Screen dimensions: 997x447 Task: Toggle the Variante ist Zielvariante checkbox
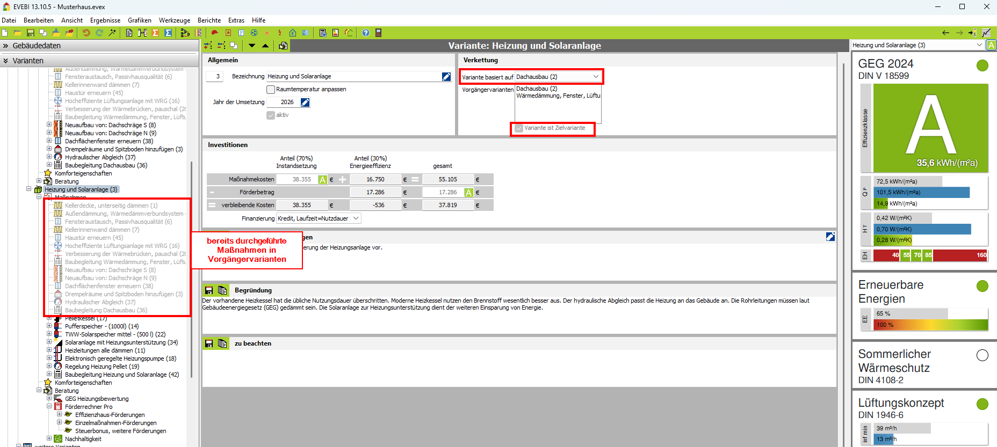coord(519,128)
